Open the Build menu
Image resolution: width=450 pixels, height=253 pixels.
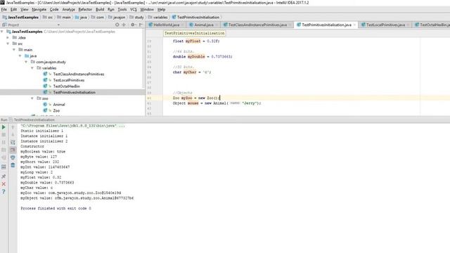(x=100, y=9)
